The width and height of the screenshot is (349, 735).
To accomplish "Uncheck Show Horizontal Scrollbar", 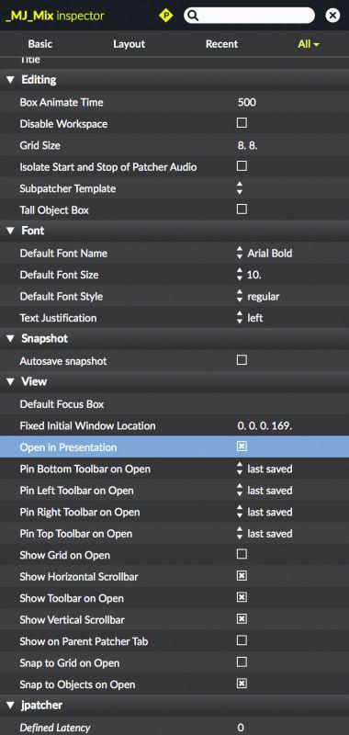I will coord(242,576).
